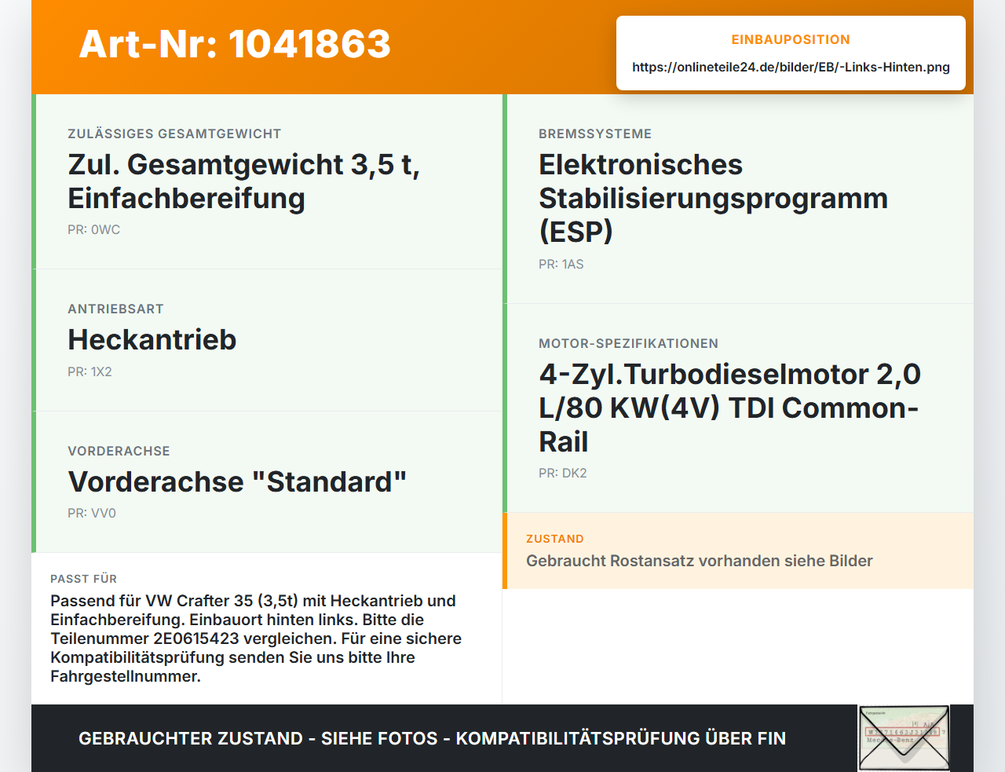This screenshot has width=1005, height=772.
Task: Open the Links-Hinten.png image URL
Action: coord(791,67)
